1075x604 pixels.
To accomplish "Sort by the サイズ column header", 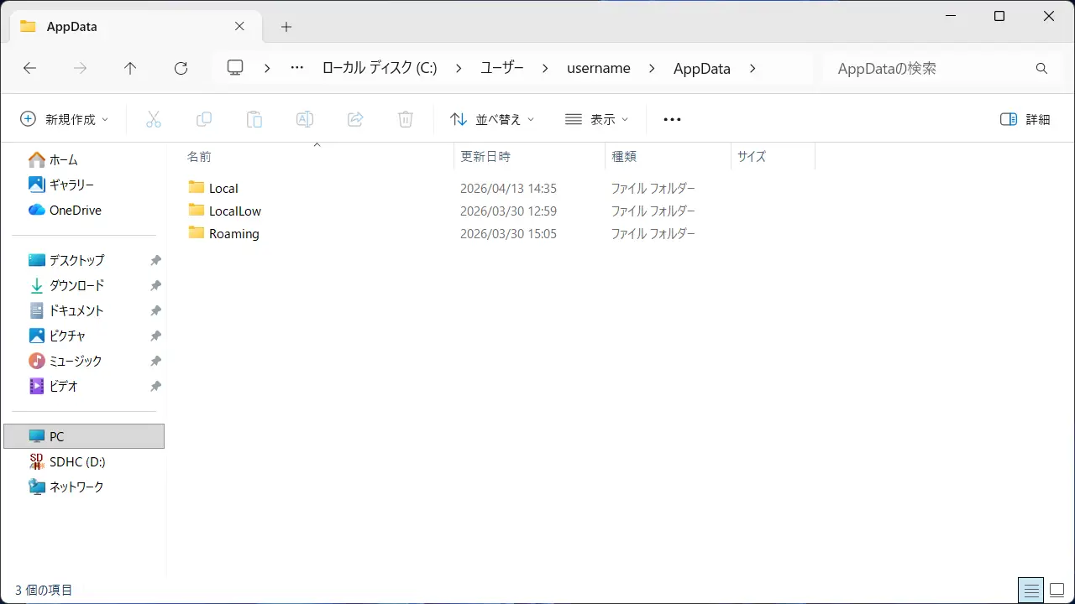I will click(773, 156).
